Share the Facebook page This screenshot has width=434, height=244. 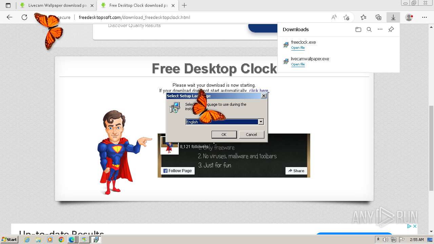(x=296, y=171)
